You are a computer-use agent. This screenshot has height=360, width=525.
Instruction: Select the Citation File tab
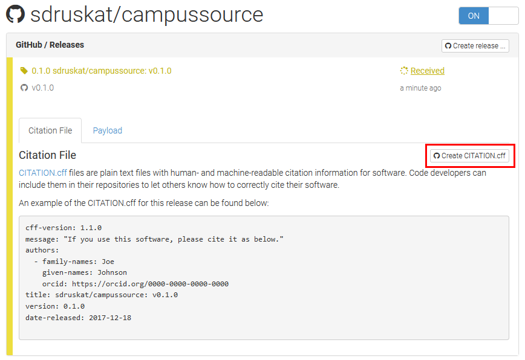pos(50,130)
